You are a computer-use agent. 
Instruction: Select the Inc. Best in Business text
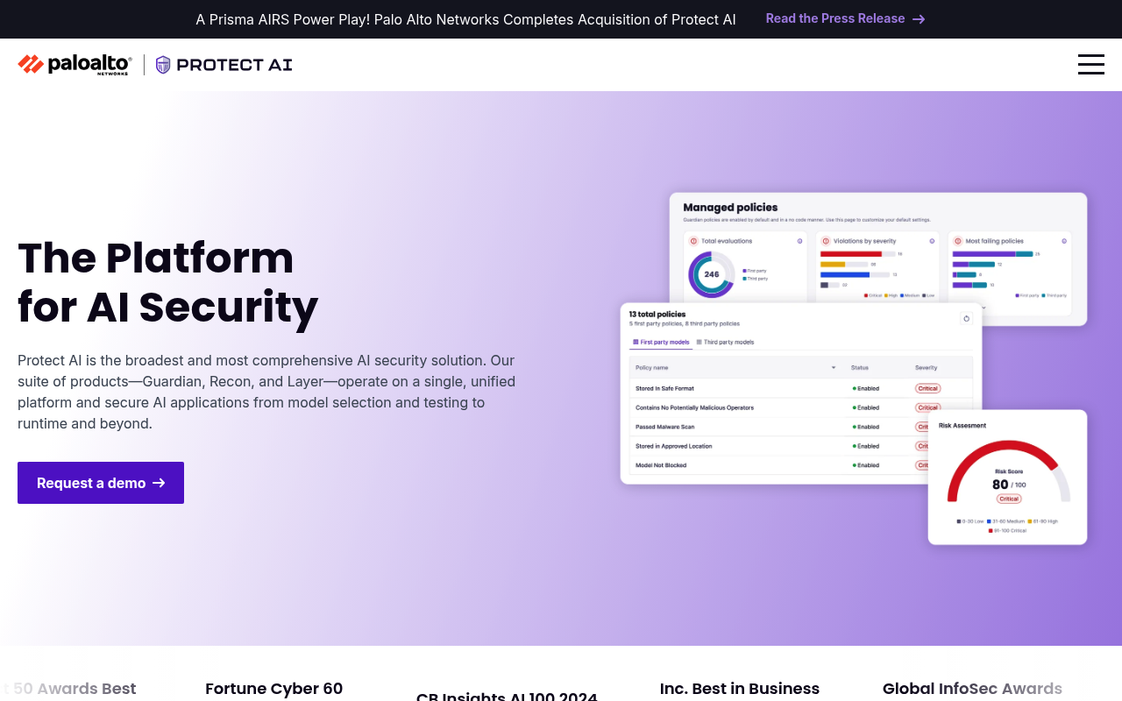click(x=740, y=689)
